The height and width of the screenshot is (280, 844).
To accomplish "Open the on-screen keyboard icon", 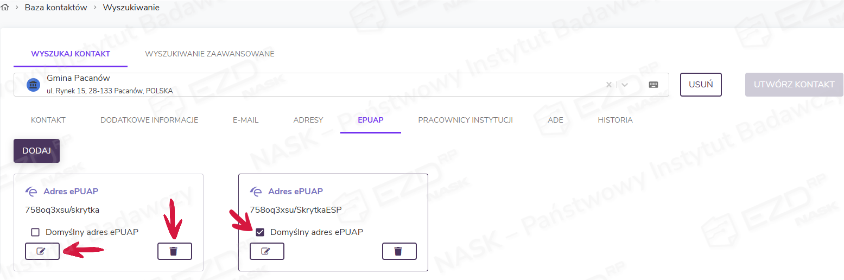I will tap(653, 85).
